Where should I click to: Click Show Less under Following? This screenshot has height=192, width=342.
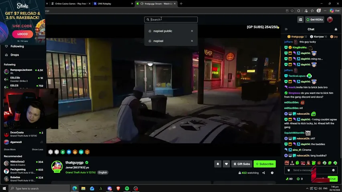coord(38,150)
